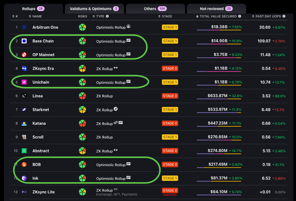Click the value breakdown bar for BOB
This screenshot has width=296, height=201.
(x=219, y=167)
